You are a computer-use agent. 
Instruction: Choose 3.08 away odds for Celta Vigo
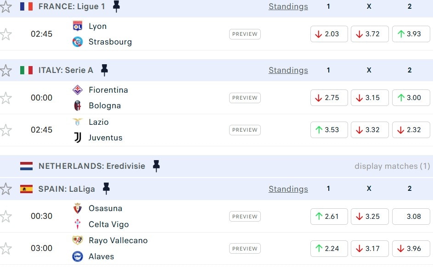coord(411,217)
